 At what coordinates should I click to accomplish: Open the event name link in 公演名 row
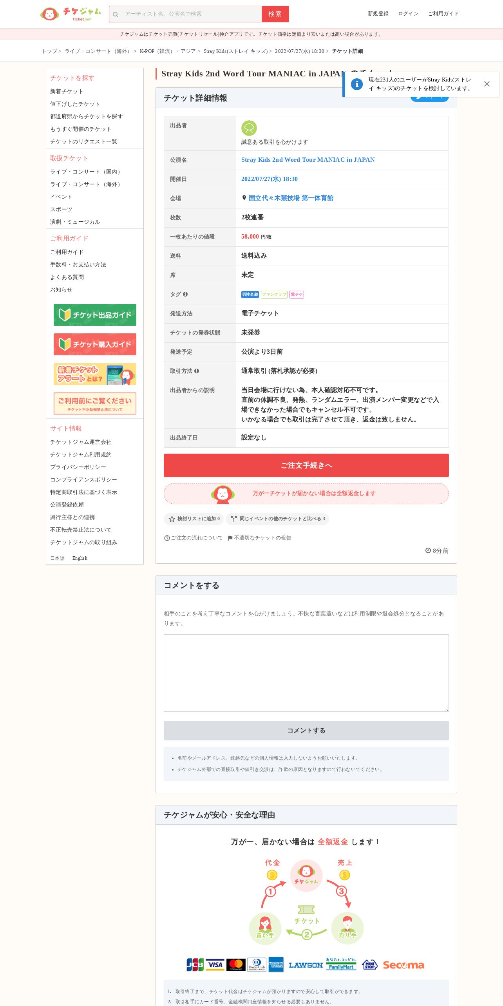(x=308, y=160)
